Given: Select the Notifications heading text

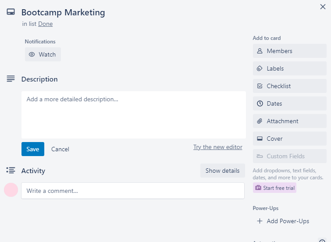Looking at the screenshot, I should click(x=40, y=42).
